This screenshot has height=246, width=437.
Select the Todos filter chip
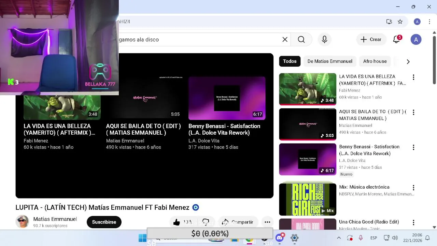coord(290,61)
